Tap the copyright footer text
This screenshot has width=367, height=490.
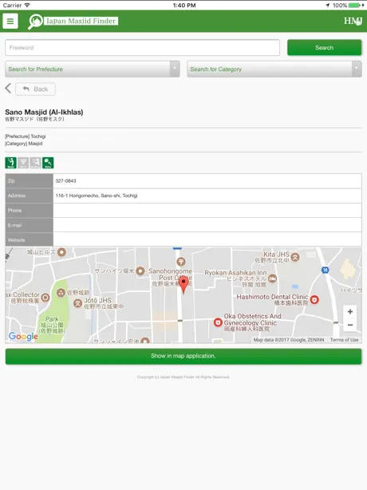(183, 377)
